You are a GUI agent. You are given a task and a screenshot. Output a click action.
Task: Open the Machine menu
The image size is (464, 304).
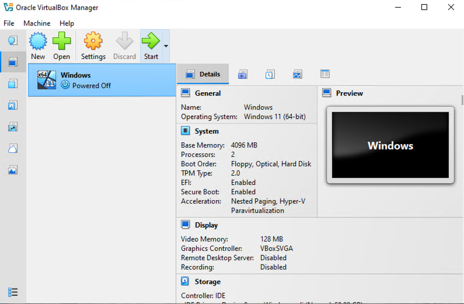[37, 23]
